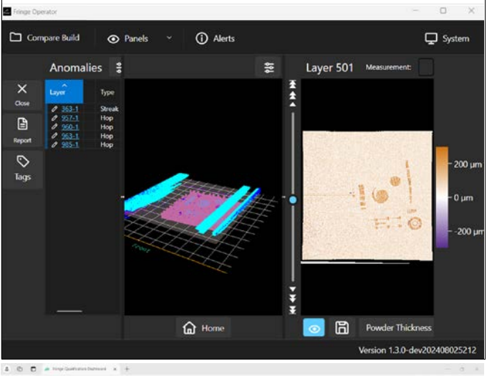The width and height of the screenshot is (487, 376).
Task: Click the powder thickness layer image
Action: click(367, 196)
